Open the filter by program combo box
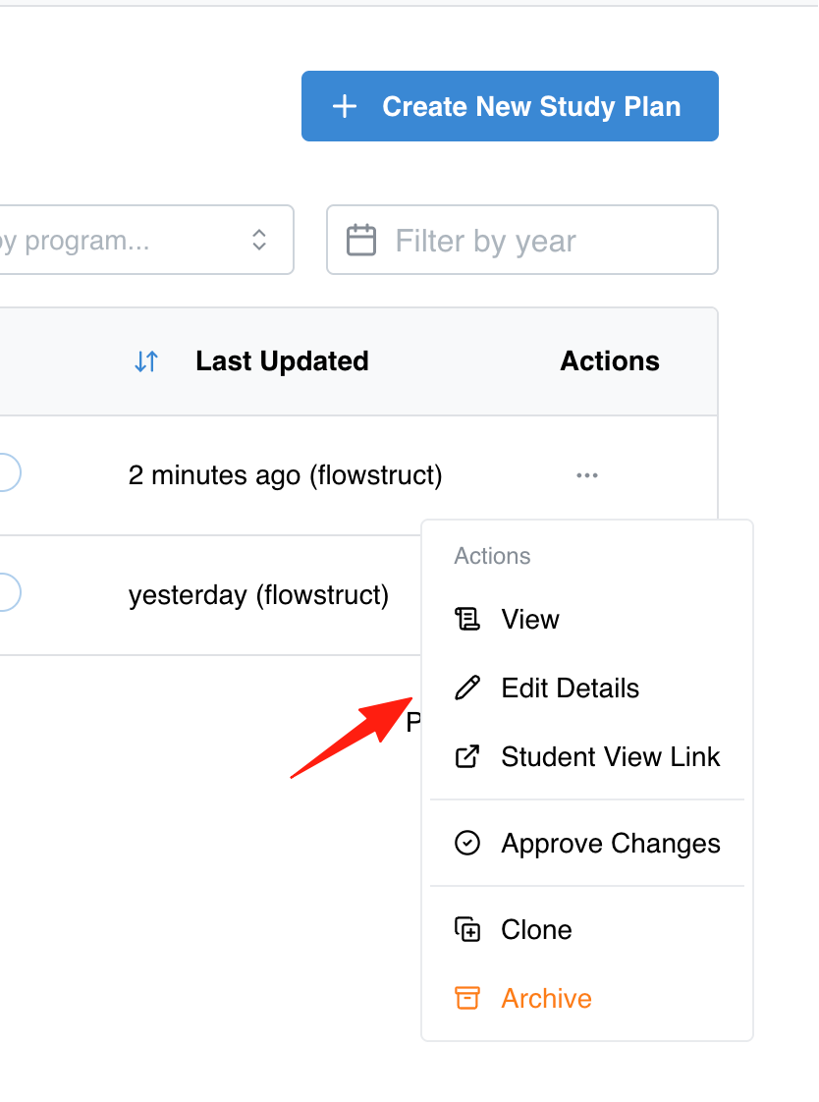Screen dimensions: 819x1102 (146, 240)
